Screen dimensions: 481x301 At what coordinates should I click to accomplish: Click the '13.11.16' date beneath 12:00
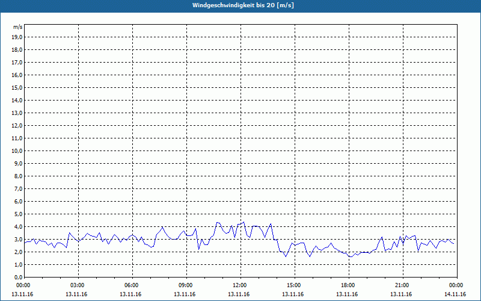point(239,294)
